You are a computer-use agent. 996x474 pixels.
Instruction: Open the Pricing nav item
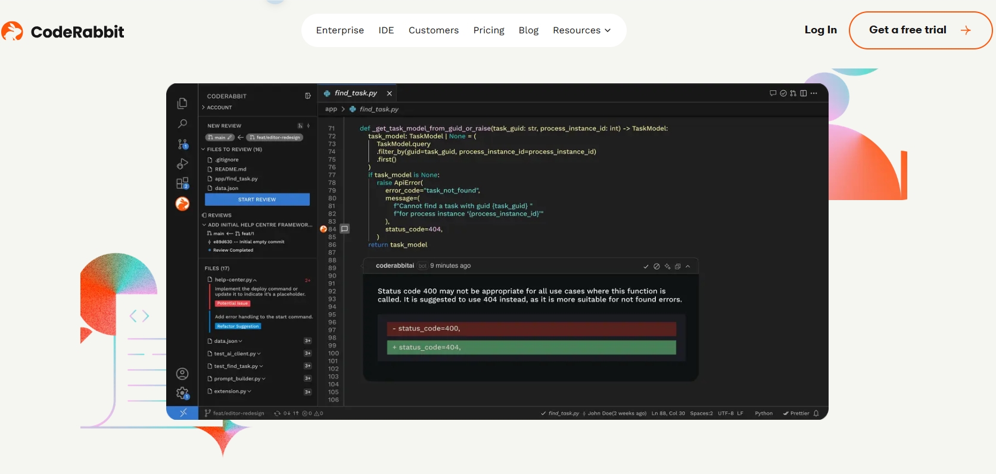[x=488, y=30]
